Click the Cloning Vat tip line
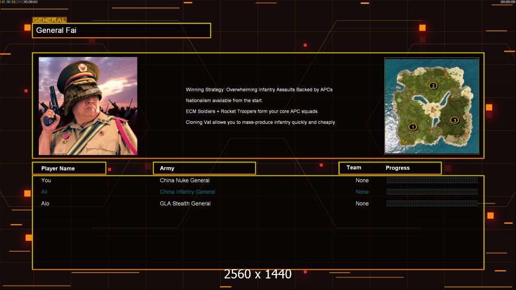This screenshot has height=290, width=516. (x=260, y=122)
